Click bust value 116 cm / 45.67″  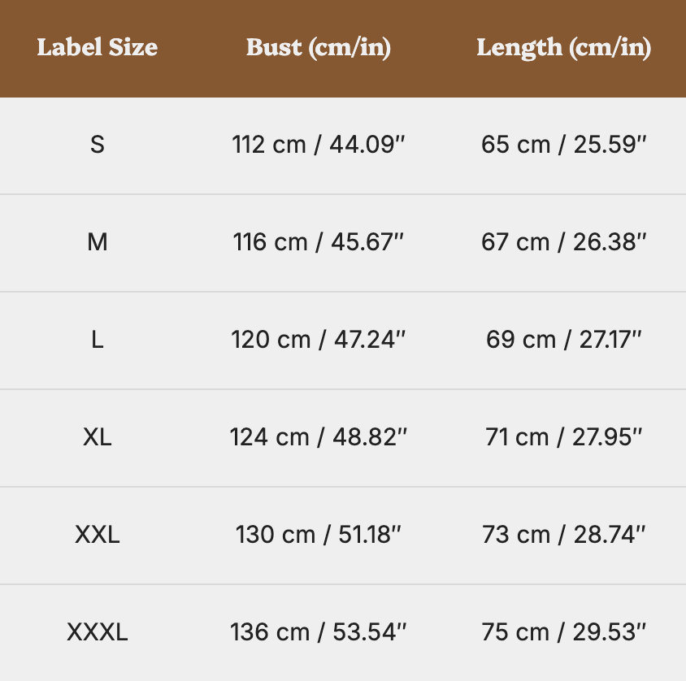319,242
